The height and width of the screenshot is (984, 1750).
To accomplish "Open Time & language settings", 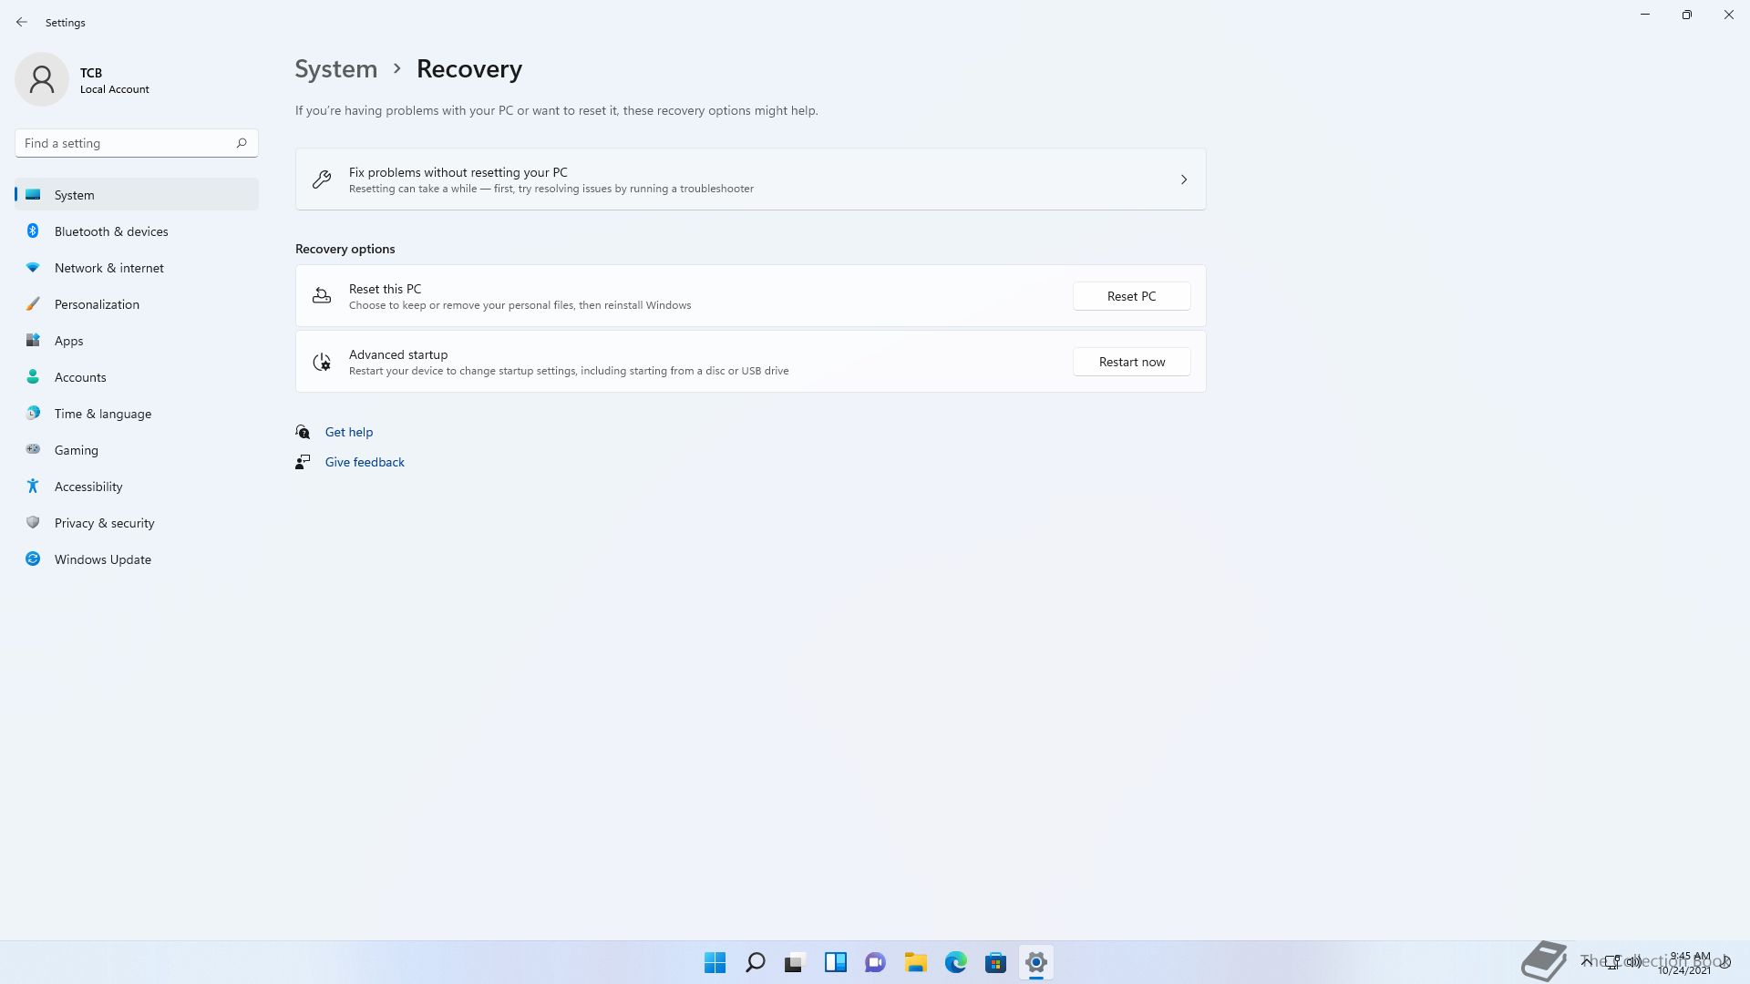I will point(137,414).
